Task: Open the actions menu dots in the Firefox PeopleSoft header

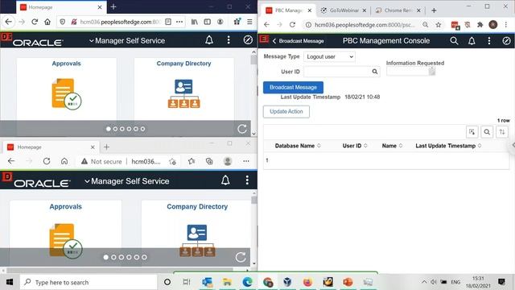Action: coord(229,40)
